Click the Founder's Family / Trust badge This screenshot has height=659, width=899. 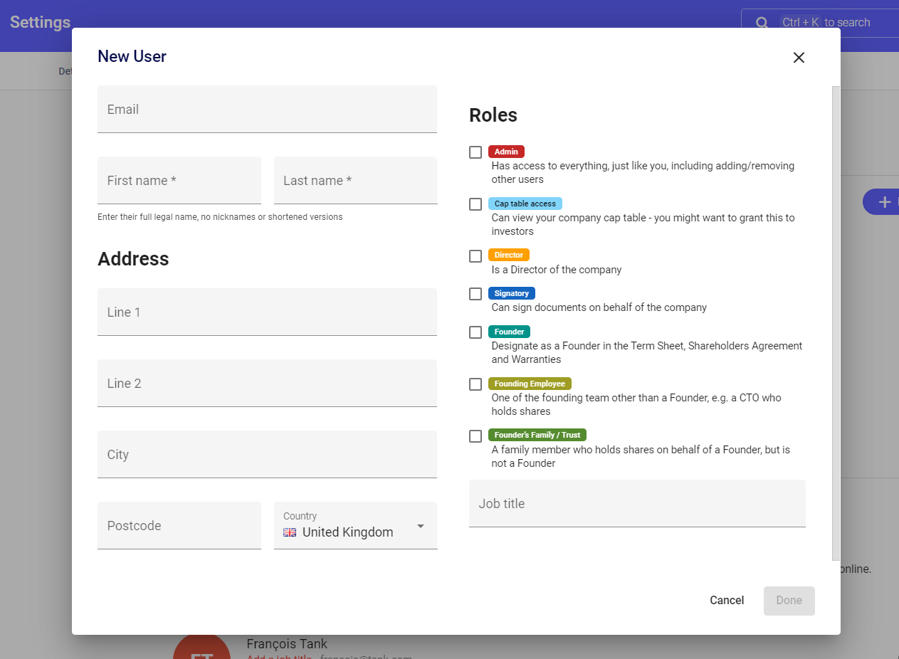[537, 435]
